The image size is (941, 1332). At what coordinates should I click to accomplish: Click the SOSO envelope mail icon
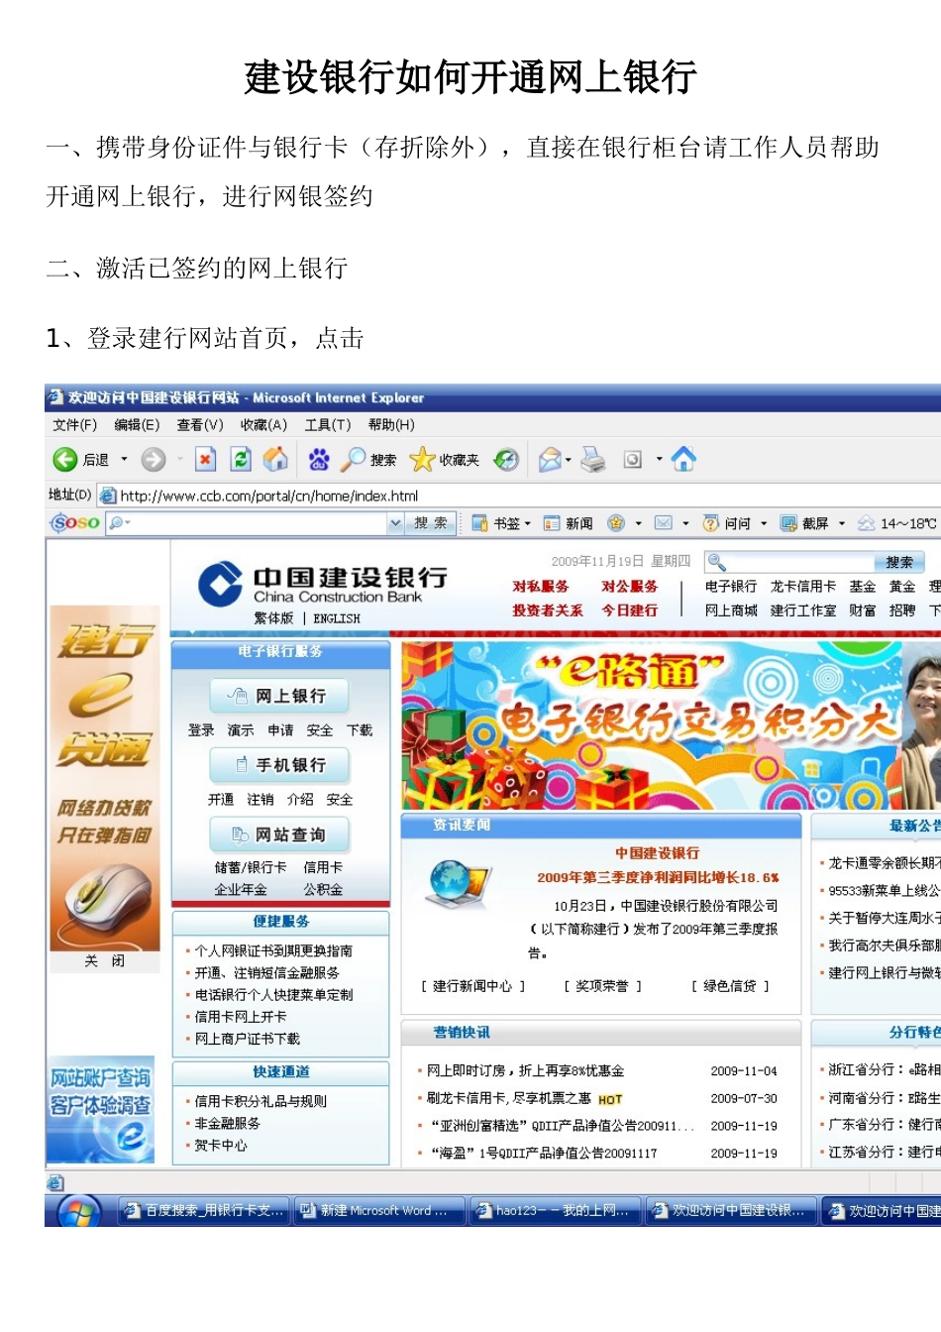pos(664,523)
